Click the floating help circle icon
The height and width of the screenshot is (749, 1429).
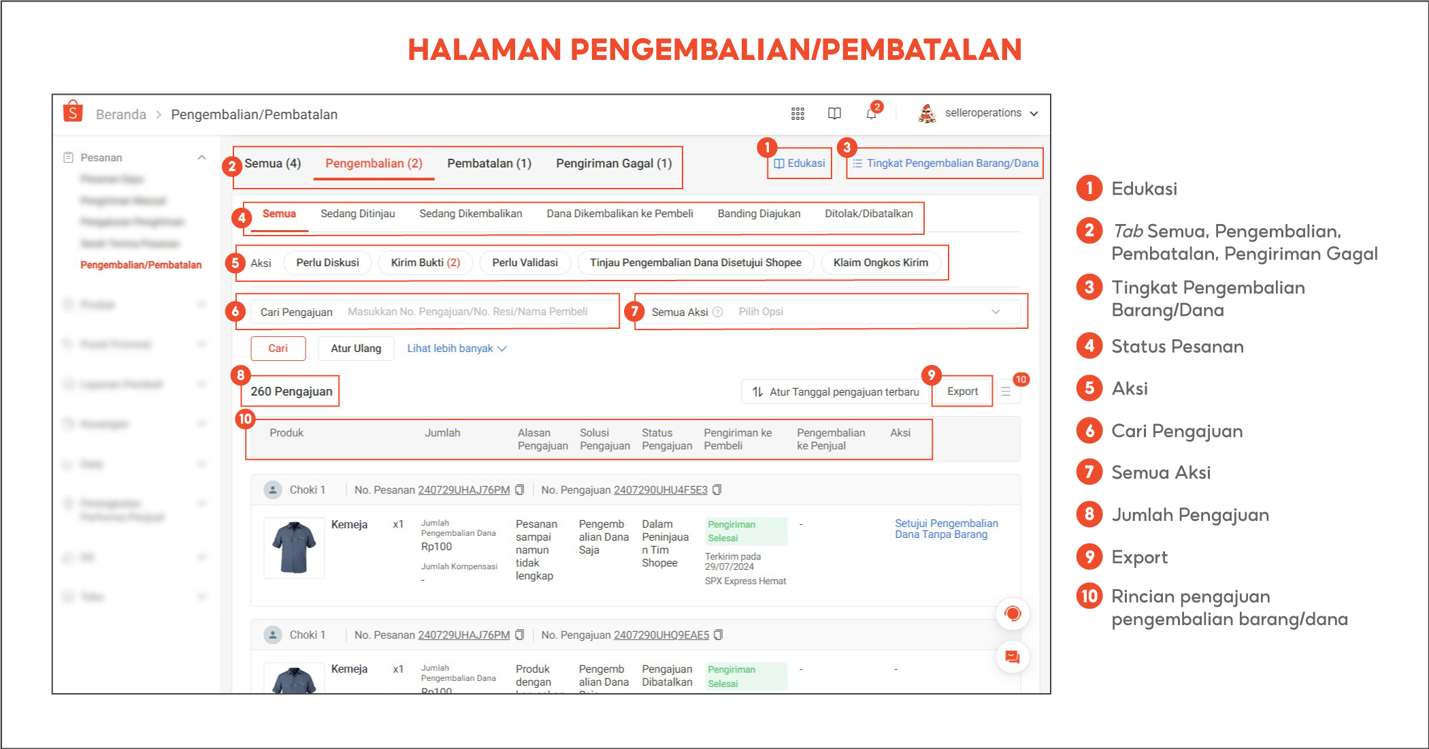click(1013, 613)
